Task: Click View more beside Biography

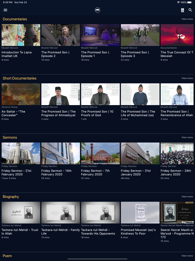Action: tap(187, 196)
